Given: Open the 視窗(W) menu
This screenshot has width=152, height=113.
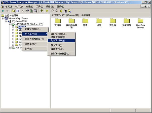Looking at the screenshot, I should (x=50, y=7).
